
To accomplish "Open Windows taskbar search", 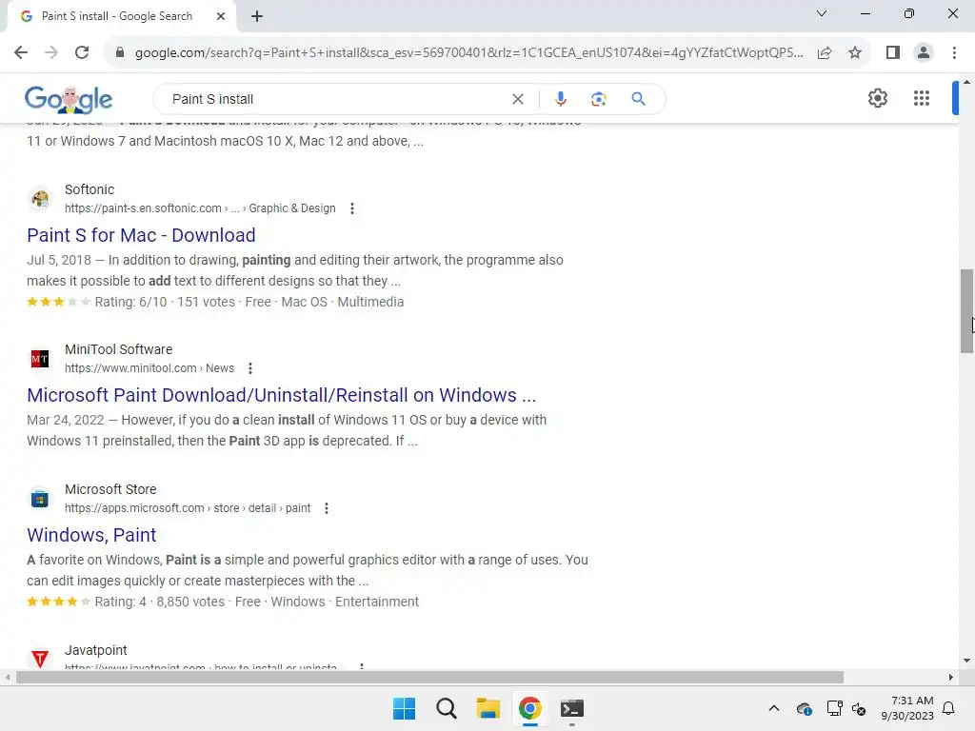I will tap(446, 708).
